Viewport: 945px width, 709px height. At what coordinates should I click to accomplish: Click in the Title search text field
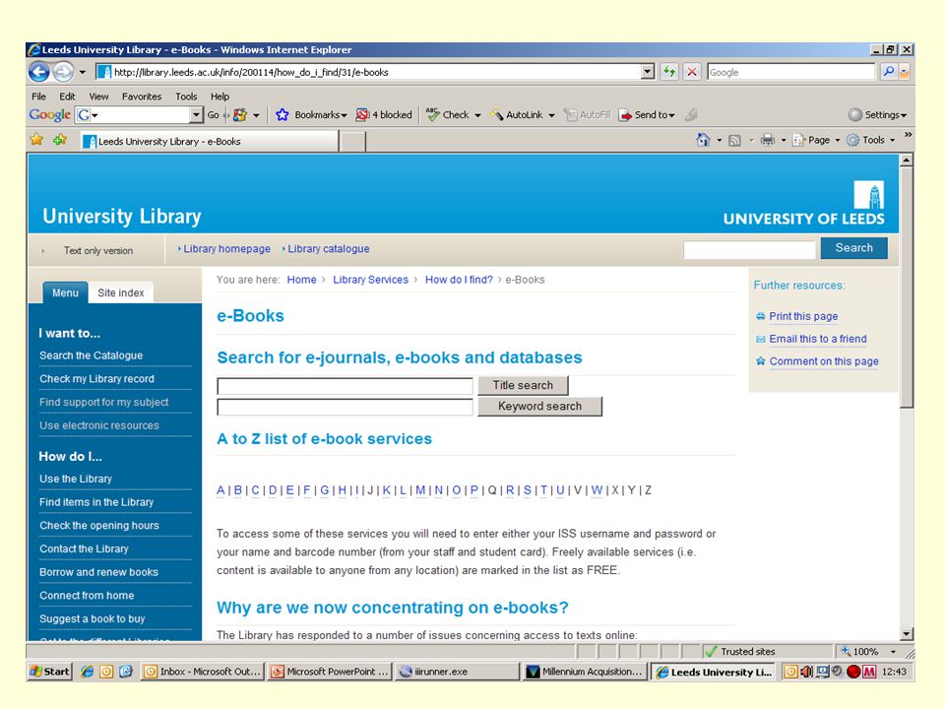coord(345,386)
